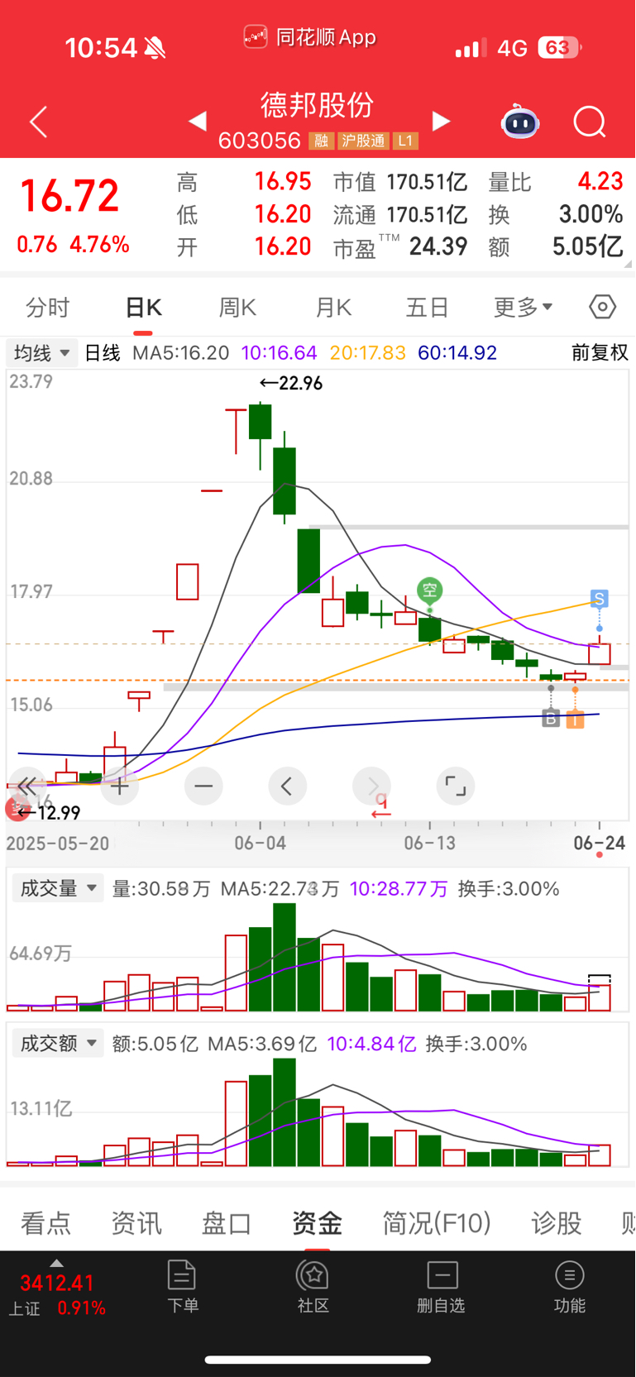636x1377 pixels.
Task: Open 同花顺 App banner at top
Action: 310,37
